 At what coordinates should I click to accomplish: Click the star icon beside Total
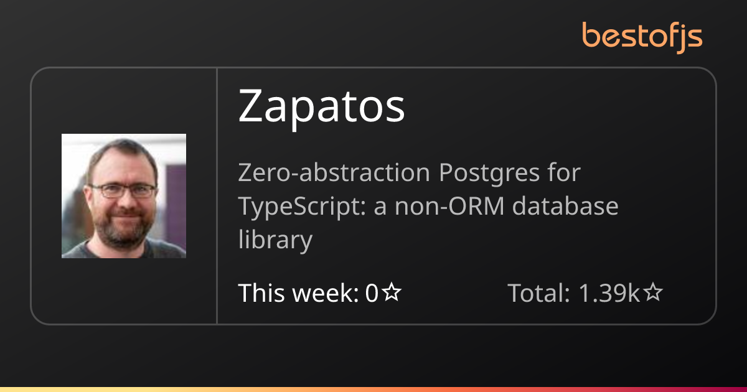point(652,293)
